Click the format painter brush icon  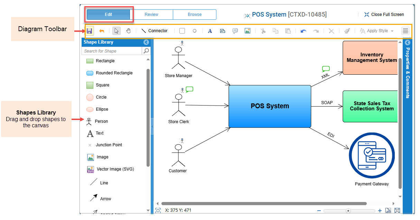pos(347,31)
